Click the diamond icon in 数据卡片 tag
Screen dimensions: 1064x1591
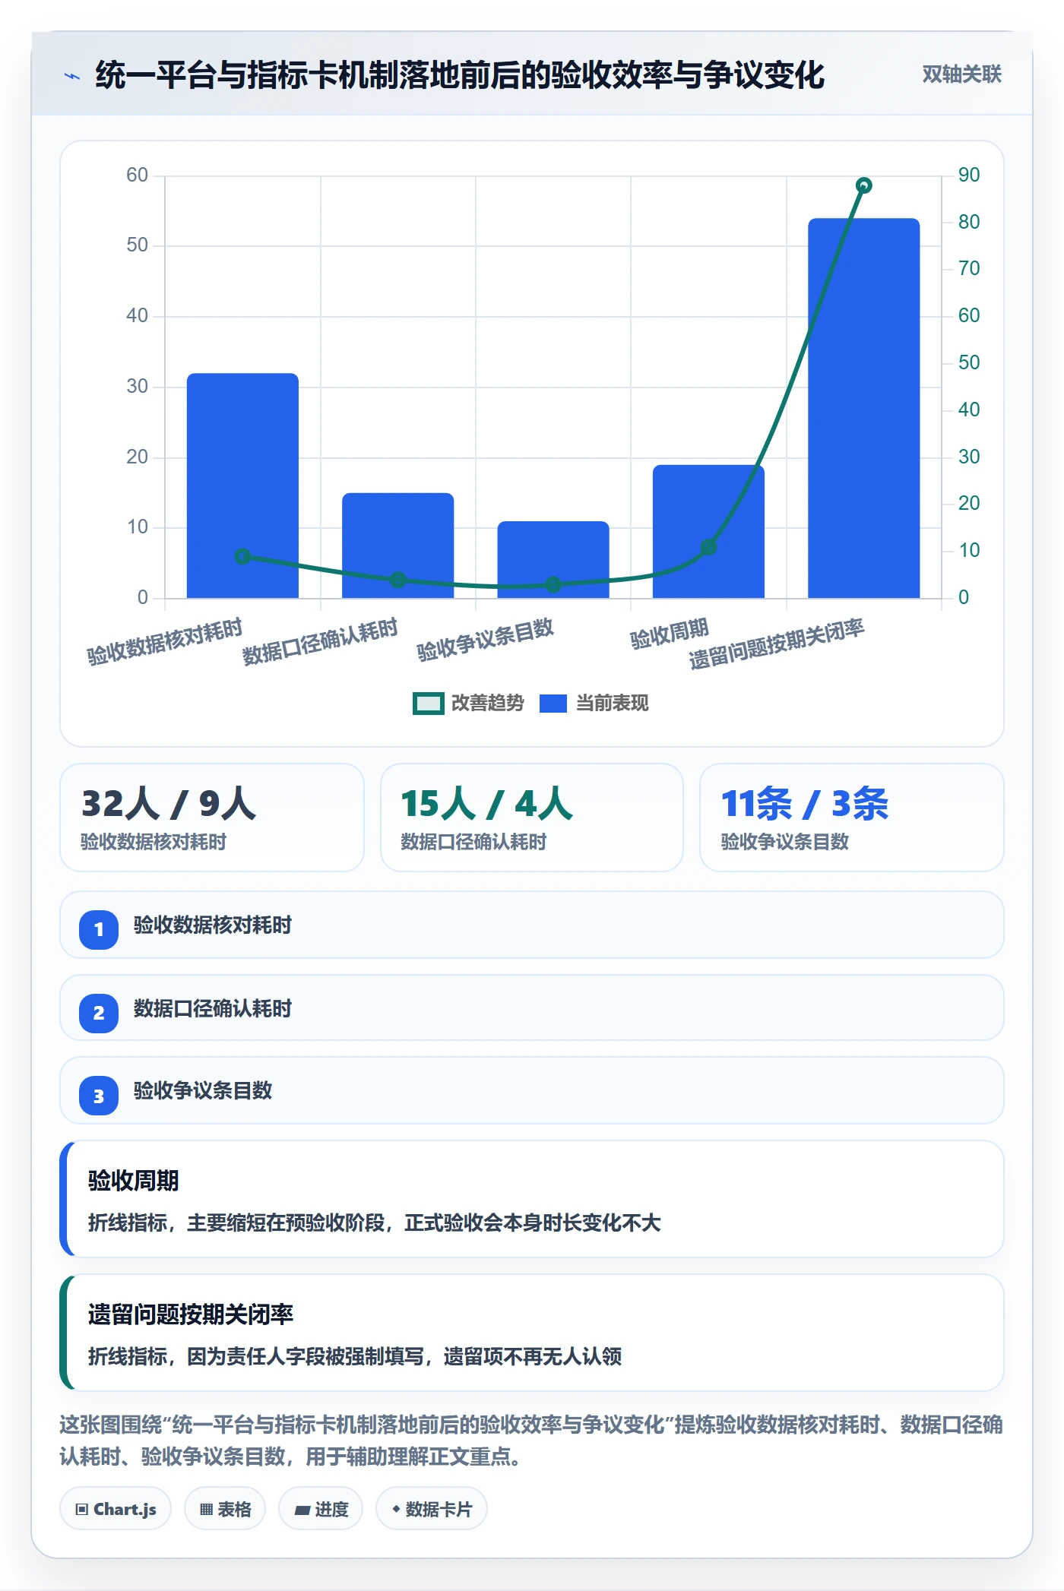396,1509
